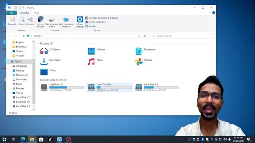Select 3D Objects in navigation pane

21,66
